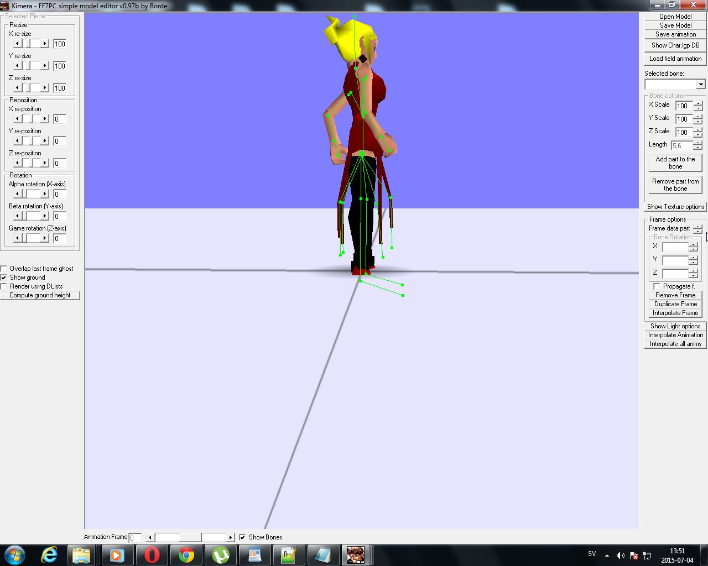The width and height of the screenshot is (708, 566).
Task: Click the Alpha rotation X-axis slider
Action: point(31,193)
